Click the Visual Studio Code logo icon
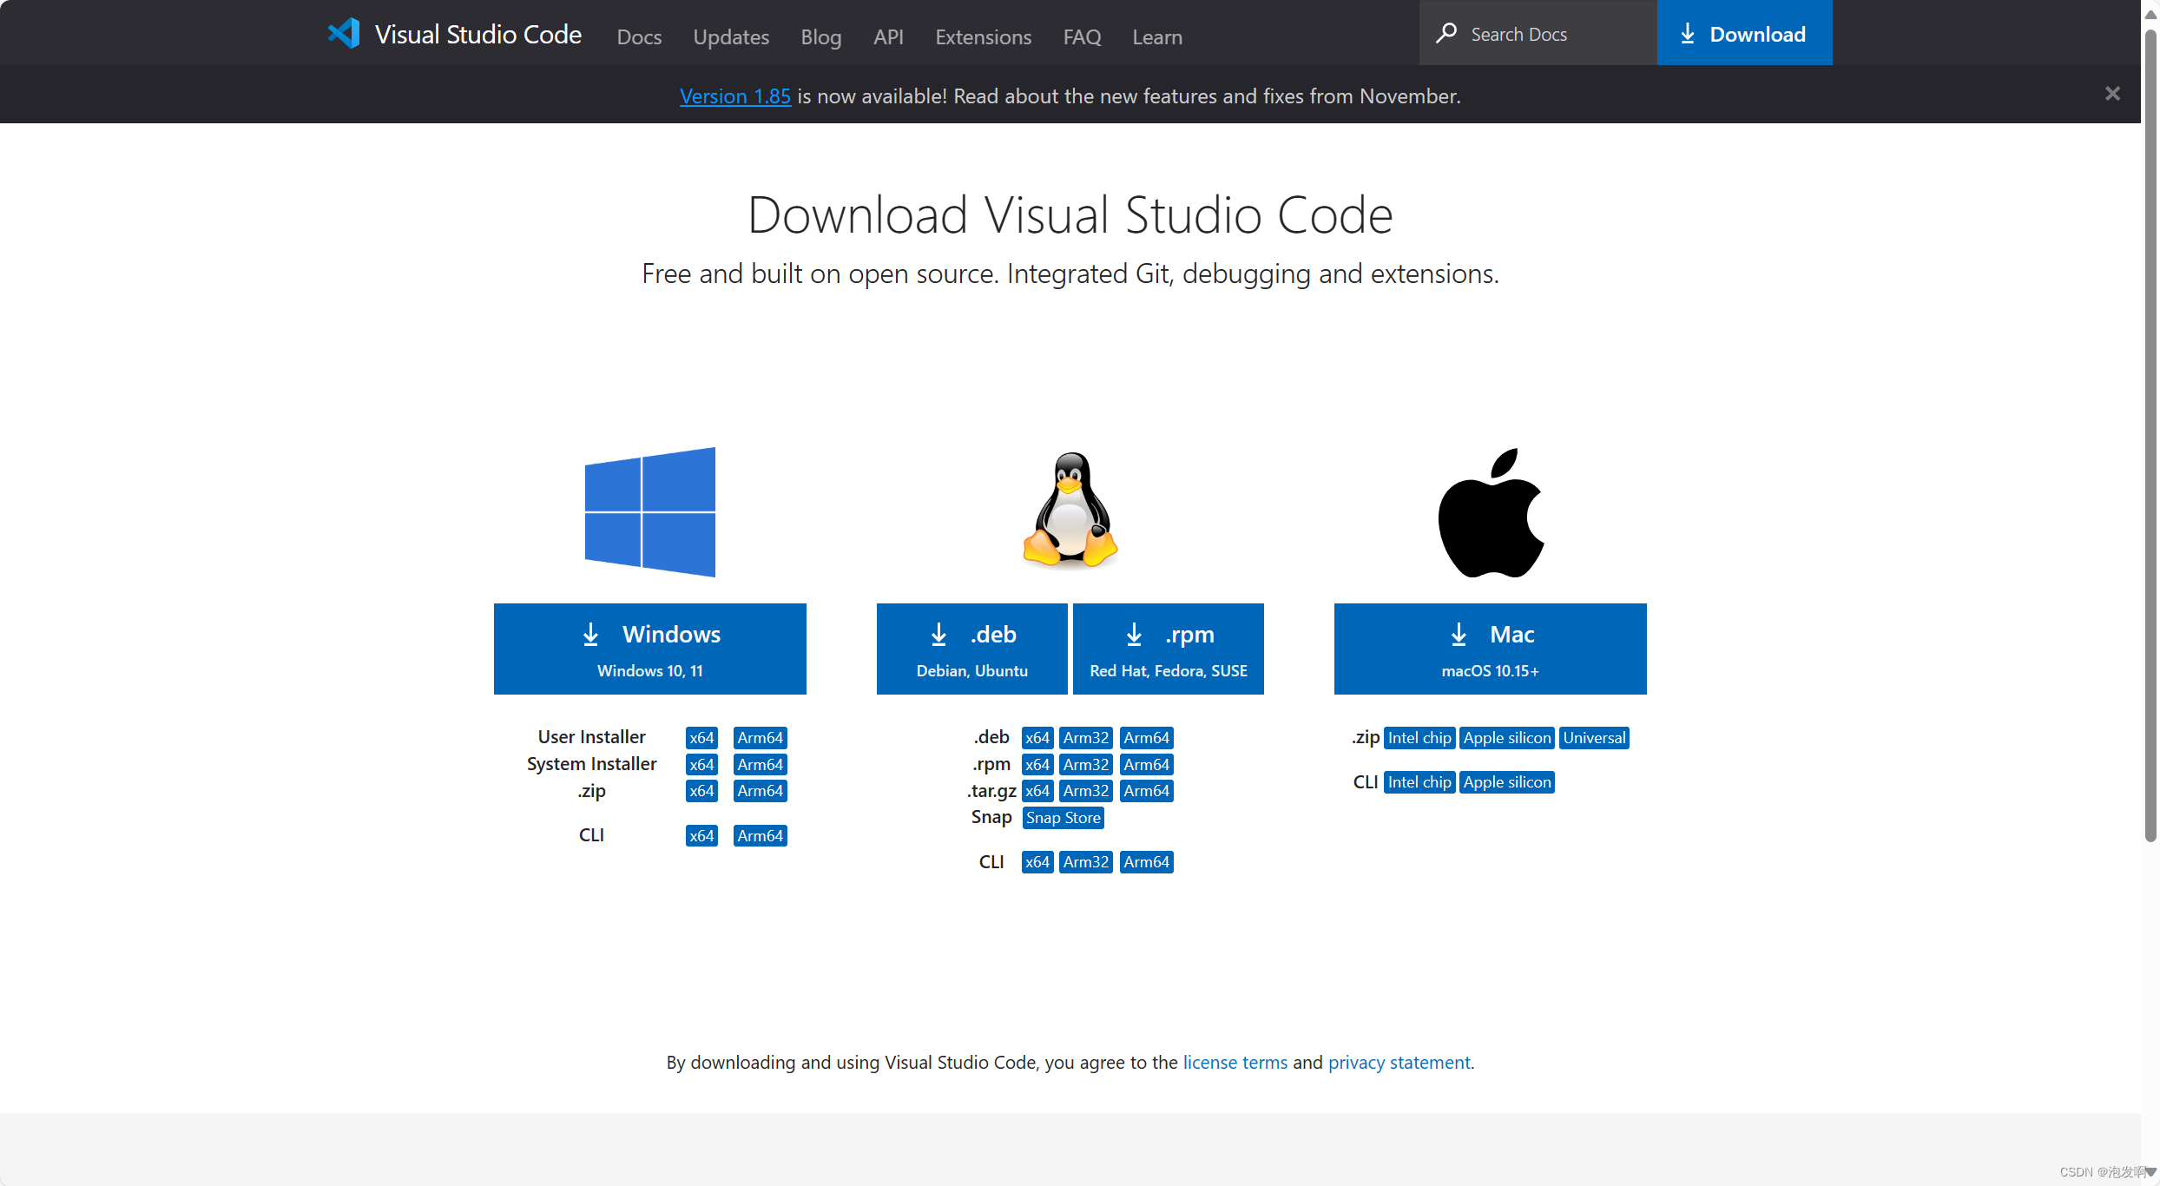Screen dimensions: 2160x1186 [x=344, y=34]
